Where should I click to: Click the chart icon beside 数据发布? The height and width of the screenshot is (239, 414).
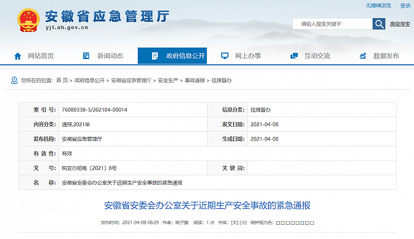pos(363,56)
